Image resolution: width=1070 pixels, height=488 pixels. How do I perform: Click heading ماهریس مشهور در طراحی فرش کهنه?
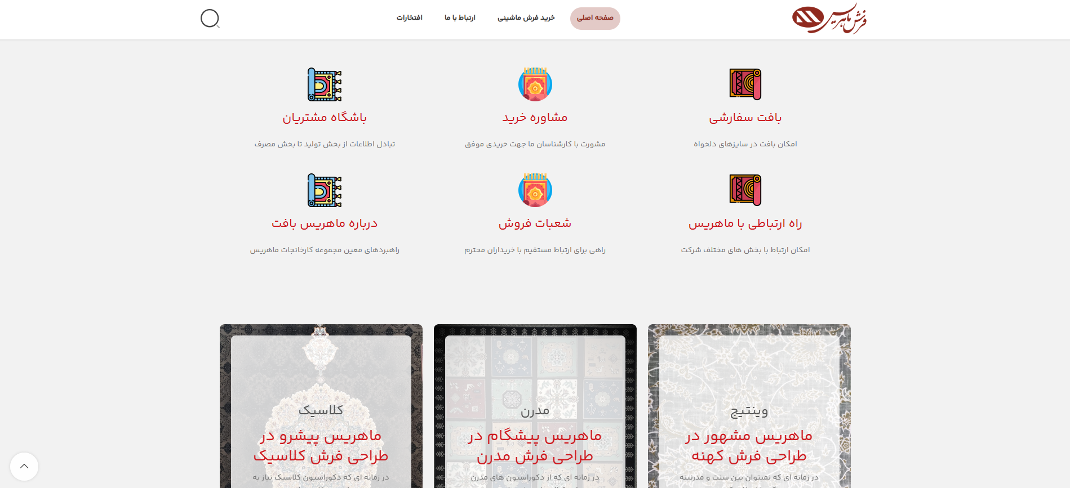(749, 446)
